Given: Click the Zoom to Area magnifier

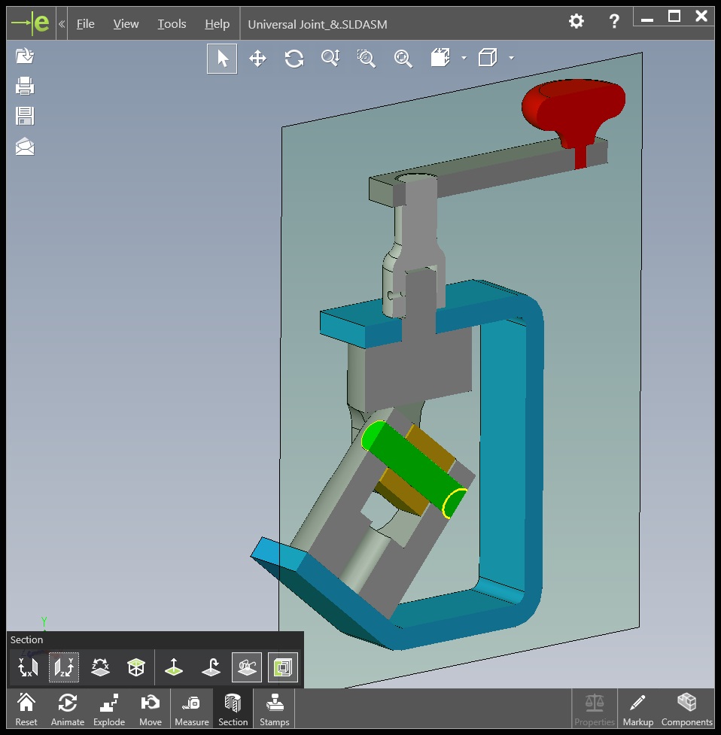Looking at the screenshot, I should [367, 59].
